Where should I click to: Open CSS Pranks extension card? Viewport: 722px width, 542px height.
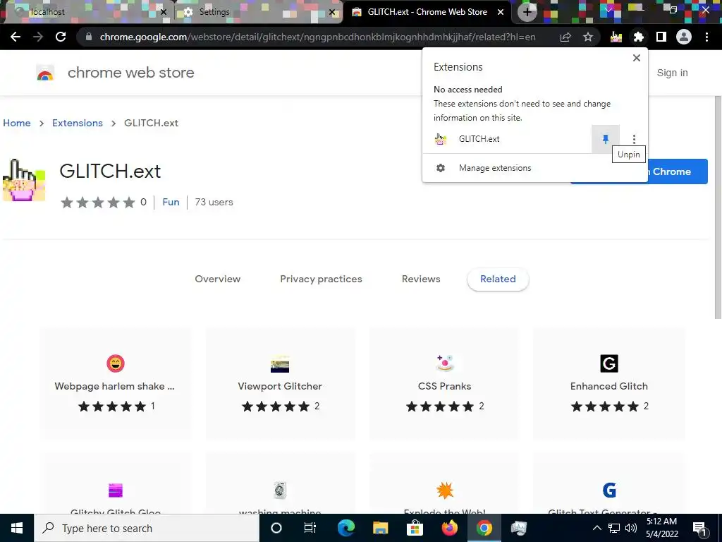[444, 384]
